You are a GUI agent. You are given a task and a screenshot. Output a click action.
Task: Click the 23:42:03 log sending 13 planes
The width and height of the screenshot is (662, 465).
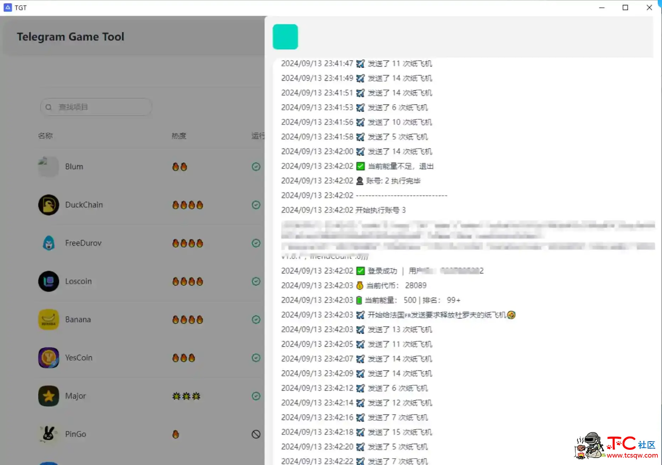357,329
